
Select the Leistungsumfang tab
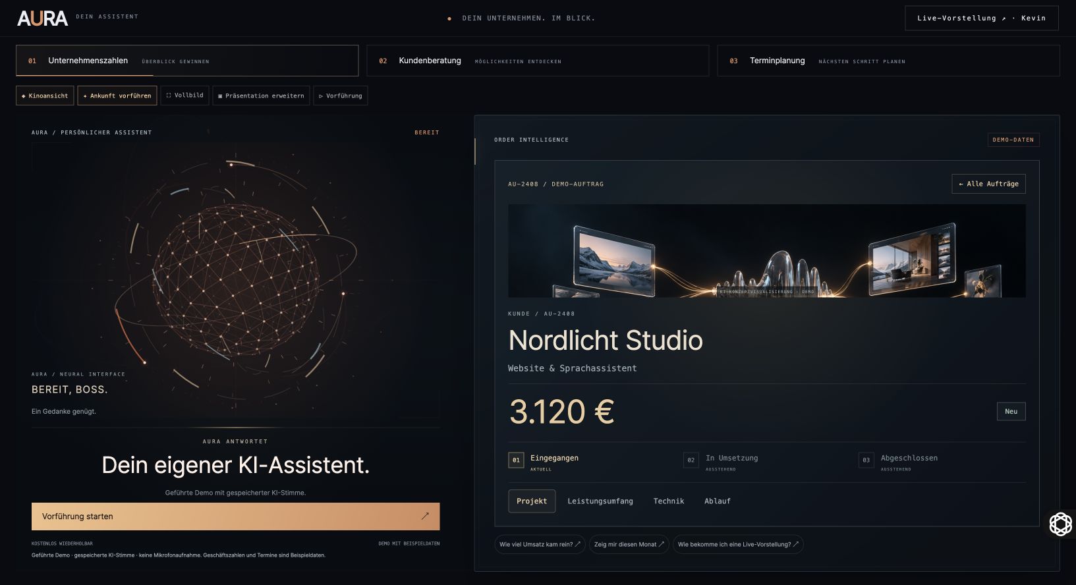tap(600, 501)
